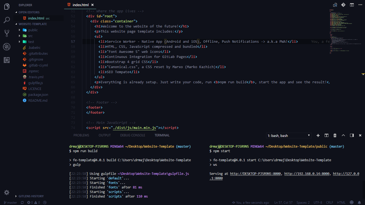Open the .gitlab-ci.yml file

38,65
